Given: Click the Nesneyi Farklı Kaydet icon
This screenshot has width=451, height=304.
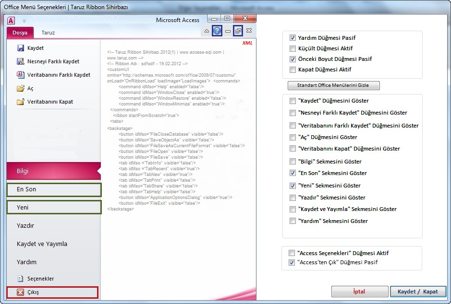Looking at the screenshot, I should click(20, 61).
